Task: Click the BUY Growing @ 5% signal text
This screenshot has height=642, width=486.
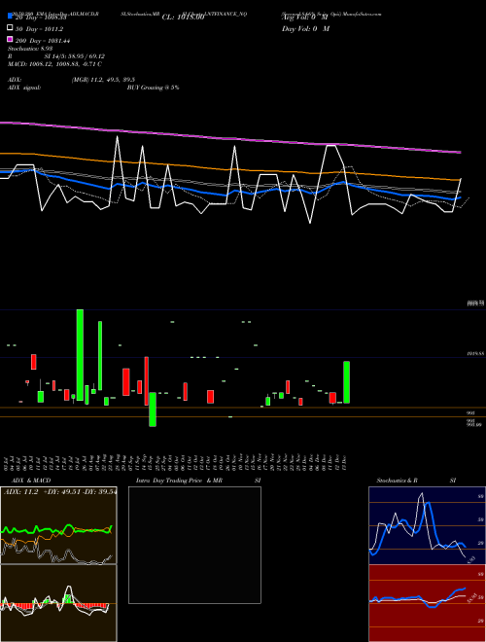Action: [x=153, y=88]
